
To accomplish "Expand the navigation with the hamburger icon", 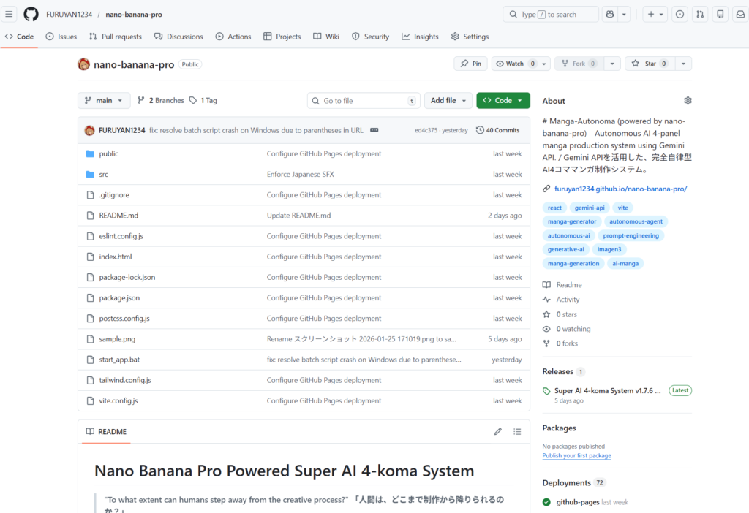I will (x=10, y=14).
